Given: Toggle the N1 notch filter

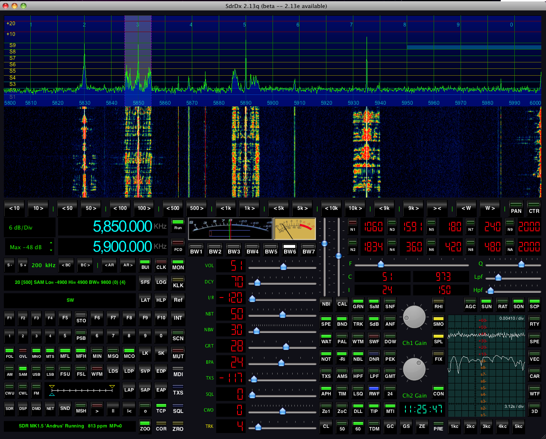Looking at the screenshot, I should point(352,227).
